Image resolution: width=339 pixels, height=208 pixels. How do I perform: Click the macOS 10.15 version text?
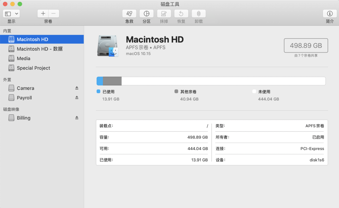[x=138, y=54]
